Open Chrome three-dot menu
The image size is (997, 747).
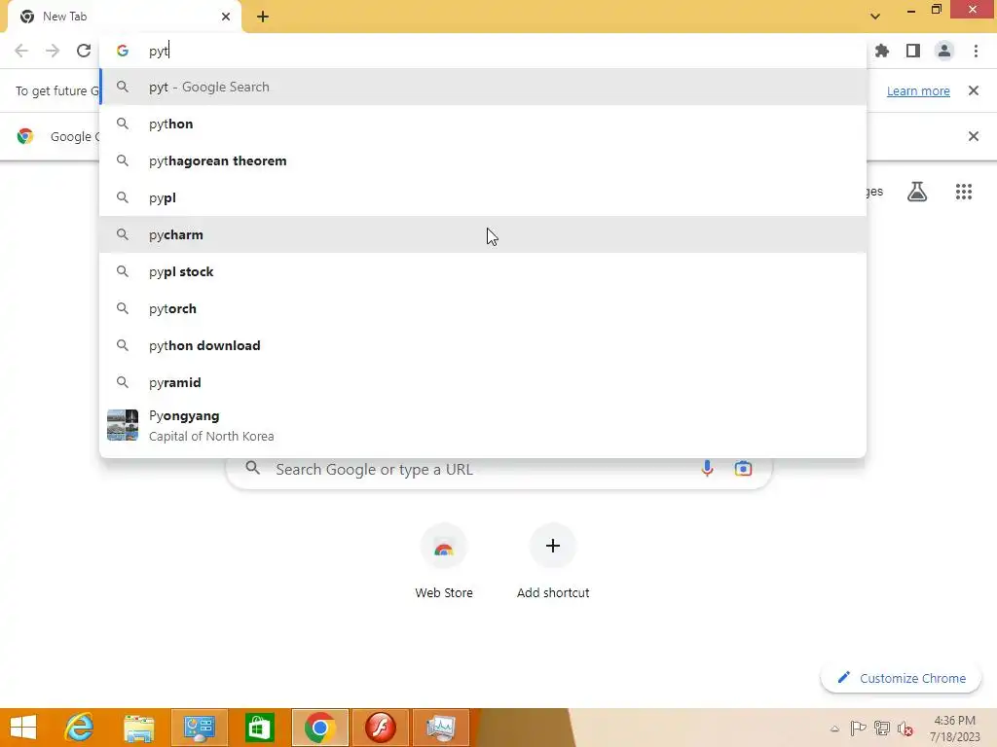click(976, 51)
